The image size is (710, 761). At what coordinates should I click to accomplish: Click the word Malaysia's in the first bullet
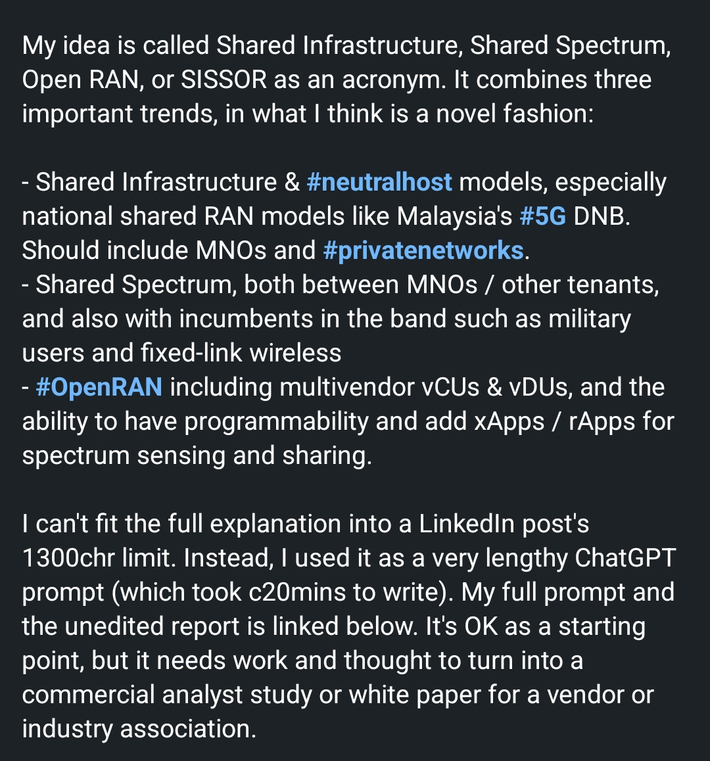pyautogui.click(x=454, y=216)
